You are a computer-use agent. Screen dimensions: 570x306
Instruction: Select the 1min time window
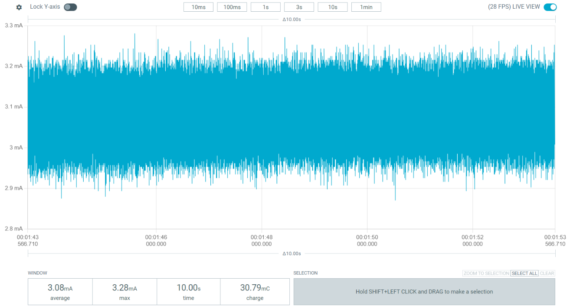[x=366, y=7]
